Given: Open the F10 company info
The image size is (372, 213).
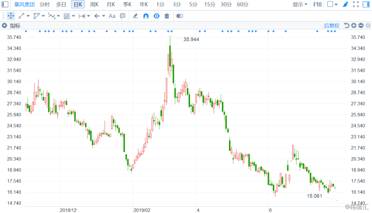Looking at the screenshot, I should pyautogui.click(x=317, y=4).
